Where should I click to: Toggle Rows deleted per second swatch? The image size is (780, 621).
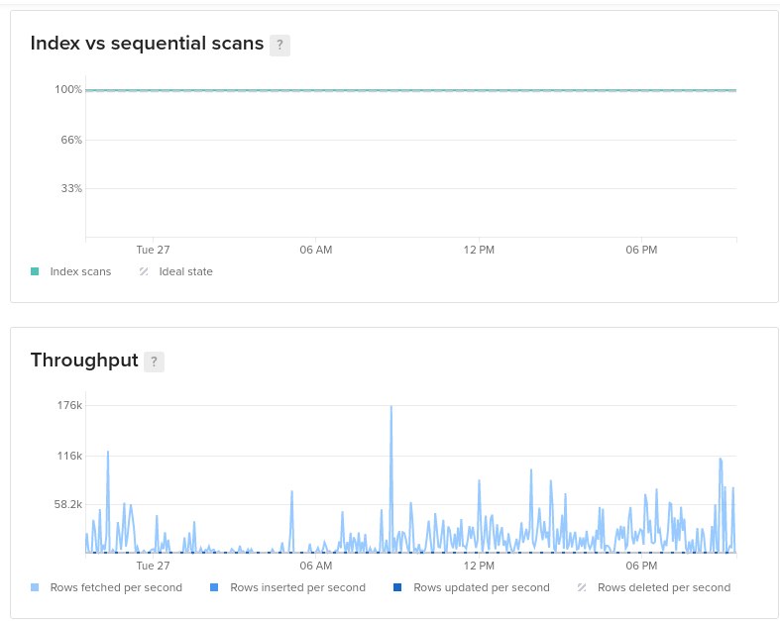582,587
